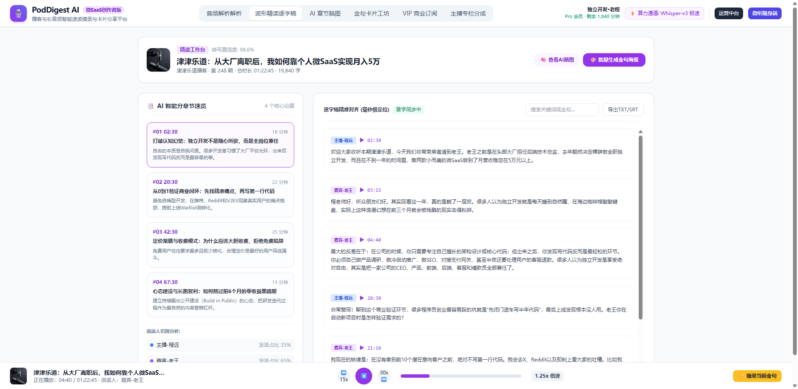Image resolution: width=798 pixels, height=389 pixels.
Task: Click the 微SaaS创作者版 badge
Action: click(x=104, y=10)
